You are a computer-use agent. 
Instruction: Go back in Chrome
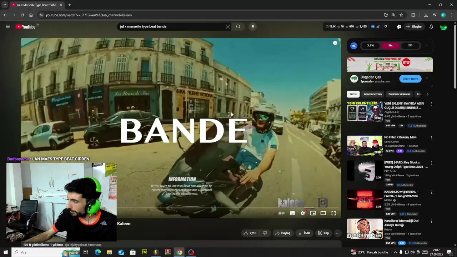click(5, 15)
